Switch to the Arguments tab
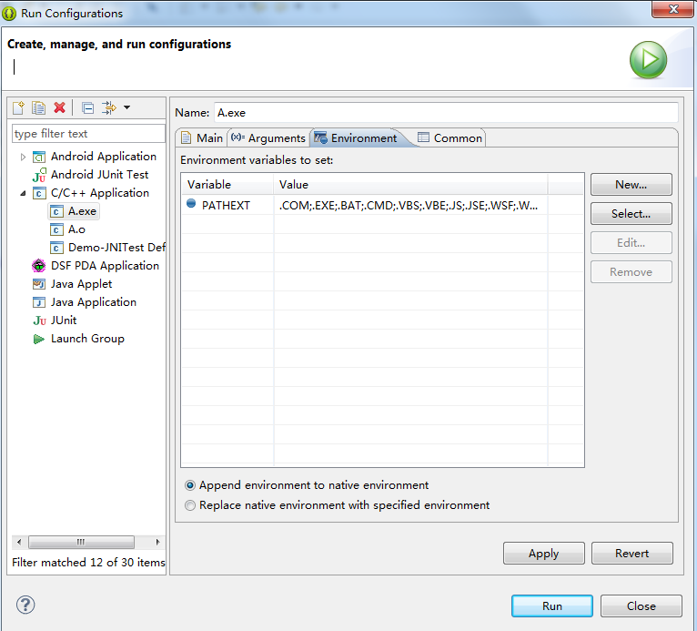The image size is (697, 631). tap(268, 138)
